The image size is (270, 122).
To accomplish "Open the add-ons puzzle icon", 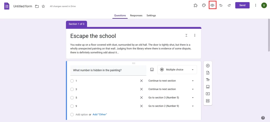I will pyautogui.click(x=195, y=5).
